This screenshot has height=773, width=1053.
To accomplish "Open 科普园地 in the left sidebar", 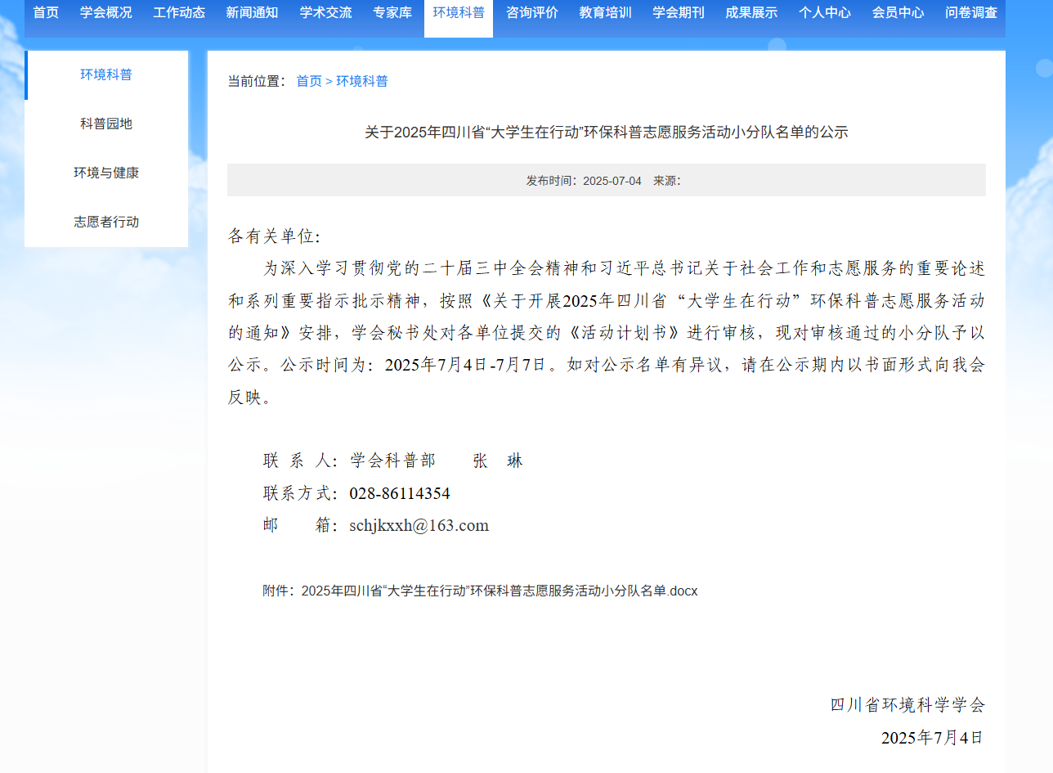I will (x=106, y=124).
